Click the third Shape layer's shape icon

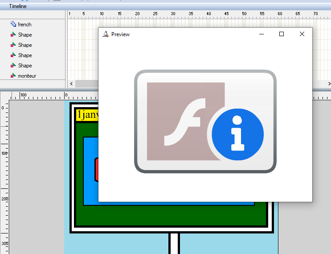click(13, 55)
